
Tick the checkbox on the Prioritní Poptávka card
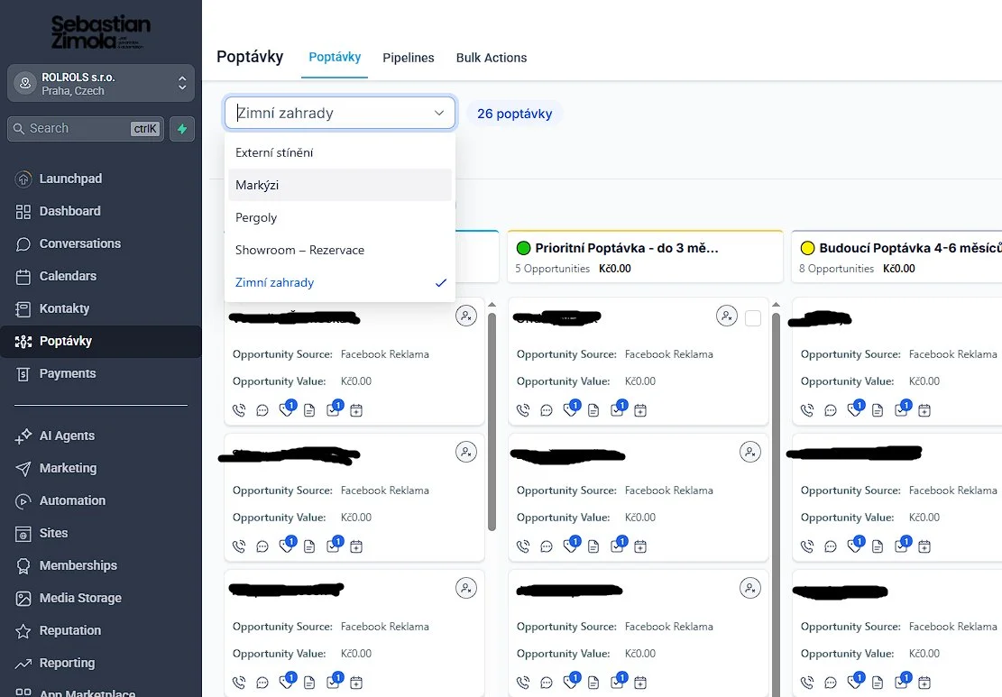pyautogui.click(x=753, y=318)
